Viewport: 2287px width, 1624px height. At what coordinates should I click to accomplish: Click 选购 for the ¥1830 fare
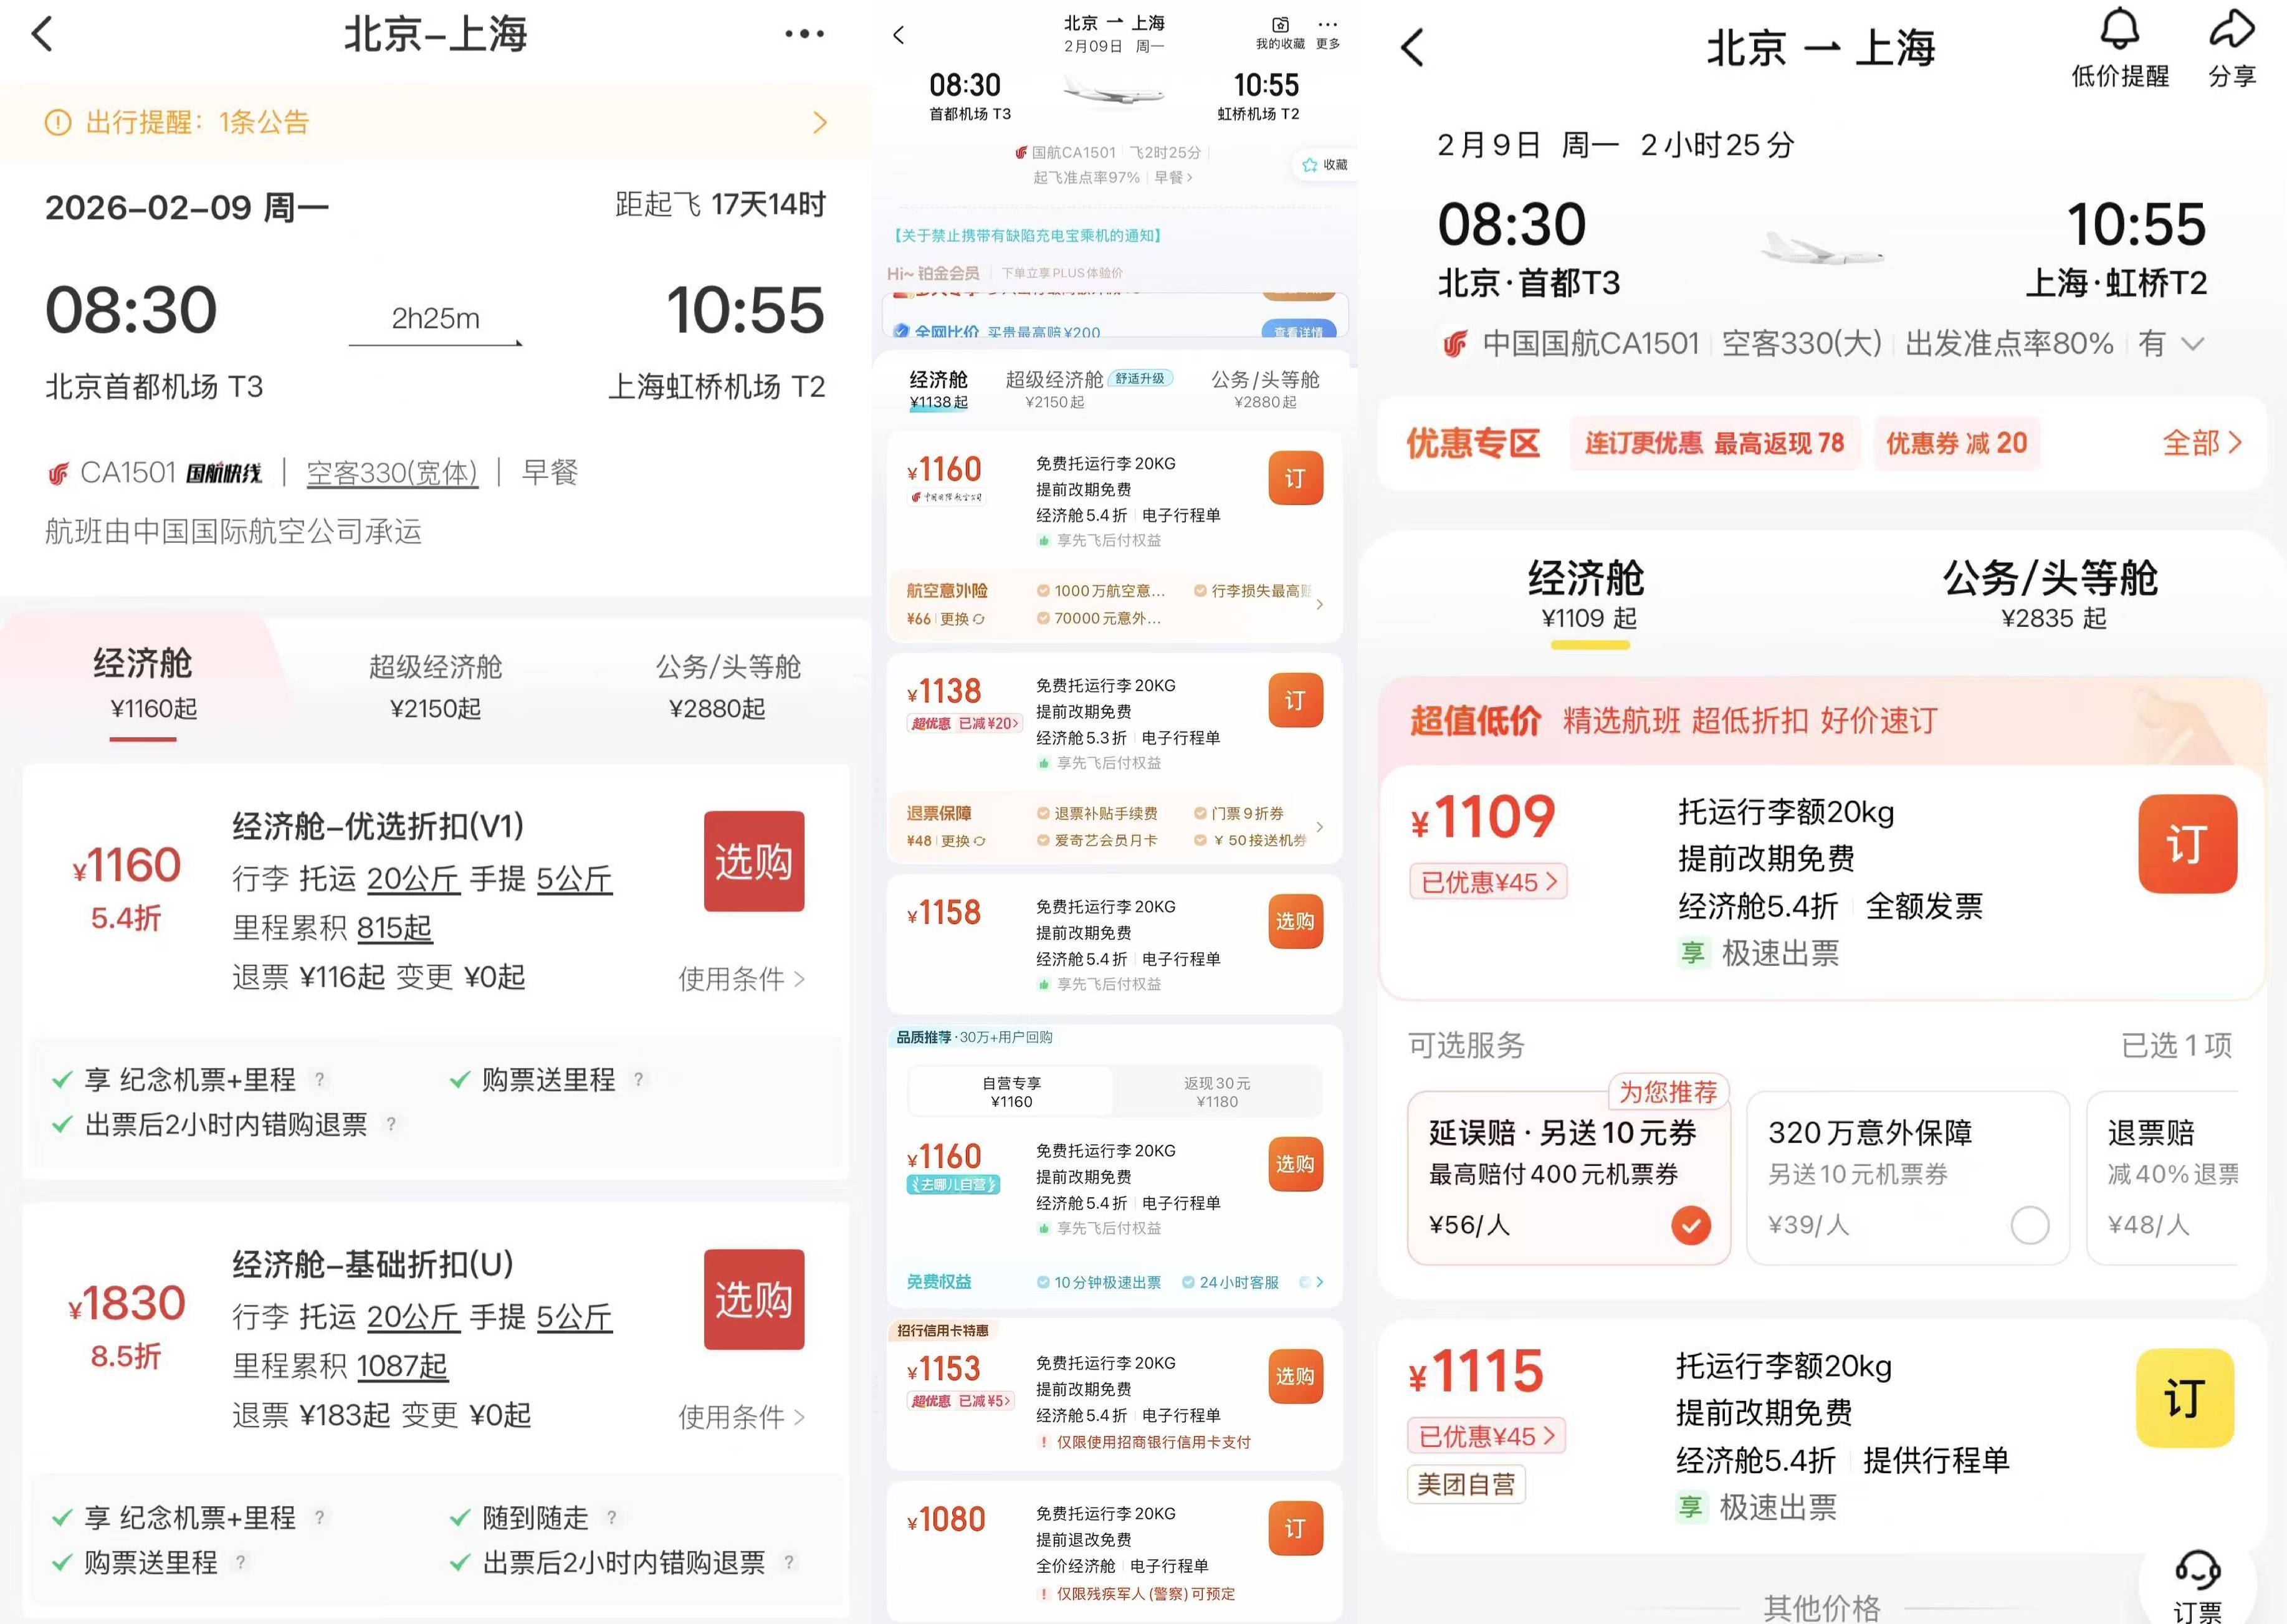pos(754,1299)
